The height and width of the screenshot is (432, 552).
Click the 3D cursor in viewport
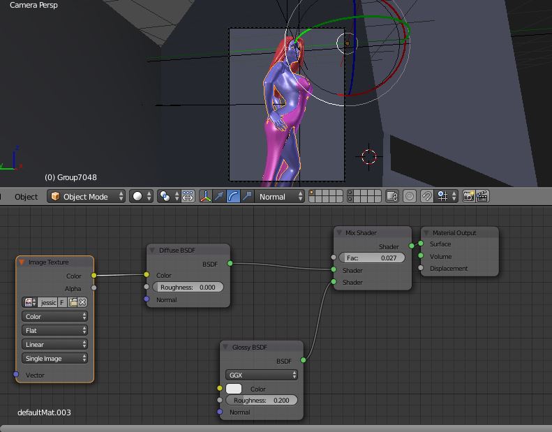pyautogui.click(x=369, y=156)
